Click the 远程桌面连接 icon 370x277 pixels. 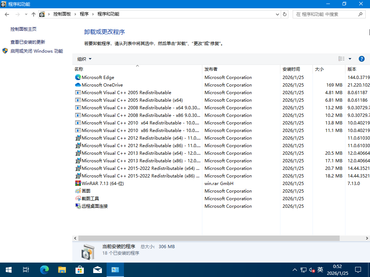point(77,206)
